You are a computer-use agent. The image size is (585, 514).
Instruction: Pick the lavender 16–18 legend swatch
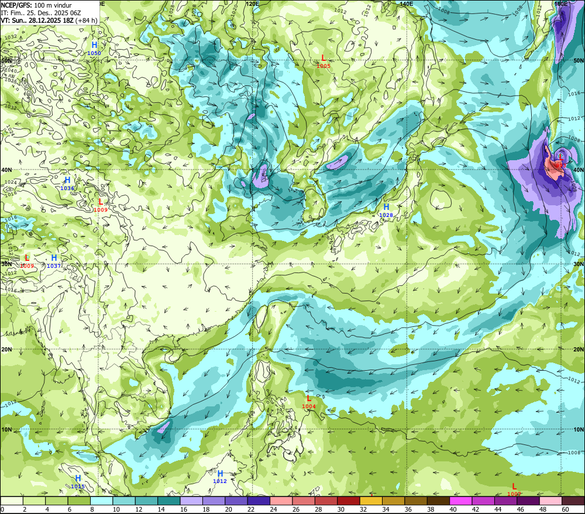pyautogui.click(x=191, y=501)
